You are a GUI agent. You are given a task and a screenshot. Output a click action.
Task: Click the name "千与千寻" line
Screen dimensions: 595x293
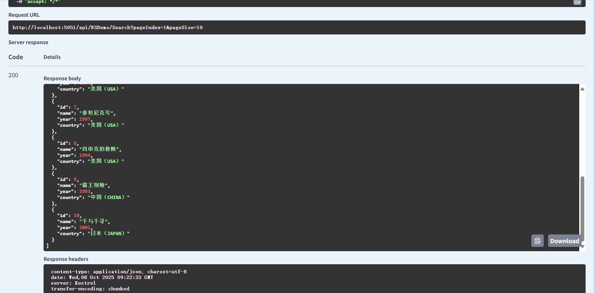pos(84,221)
